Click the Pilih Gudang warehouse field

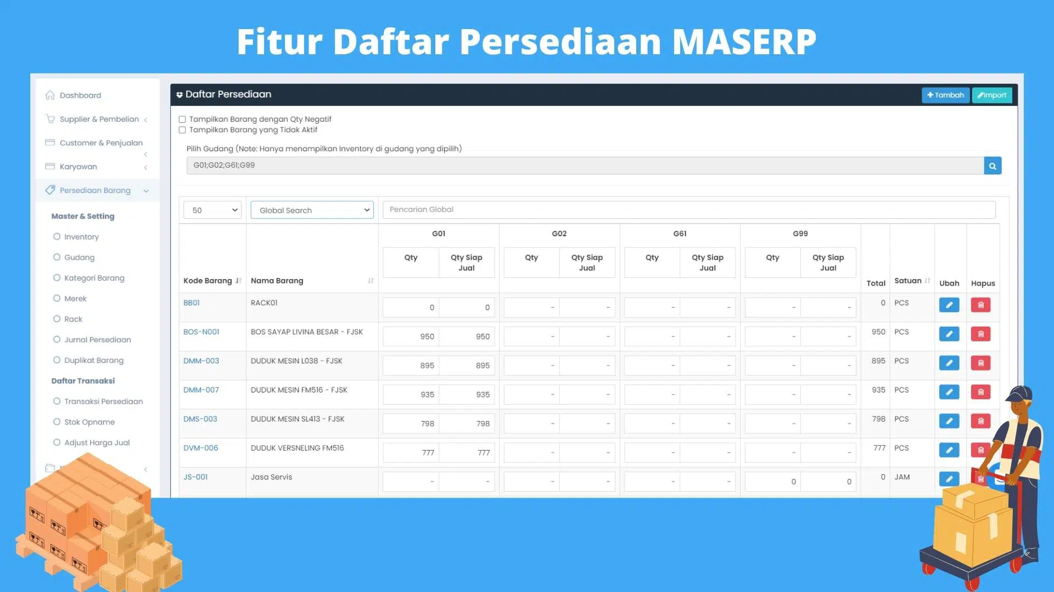click(585, 166)
